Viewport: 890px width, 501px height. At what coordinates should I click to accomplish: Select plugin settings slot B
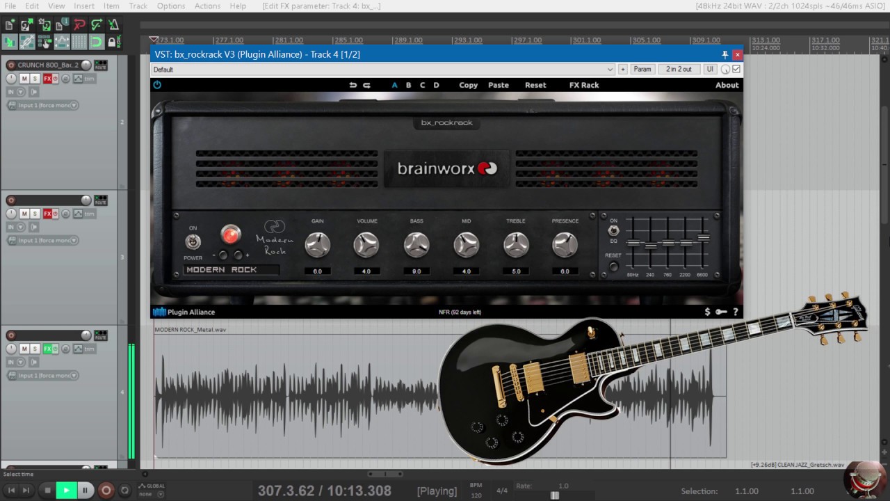coord(408,85)
